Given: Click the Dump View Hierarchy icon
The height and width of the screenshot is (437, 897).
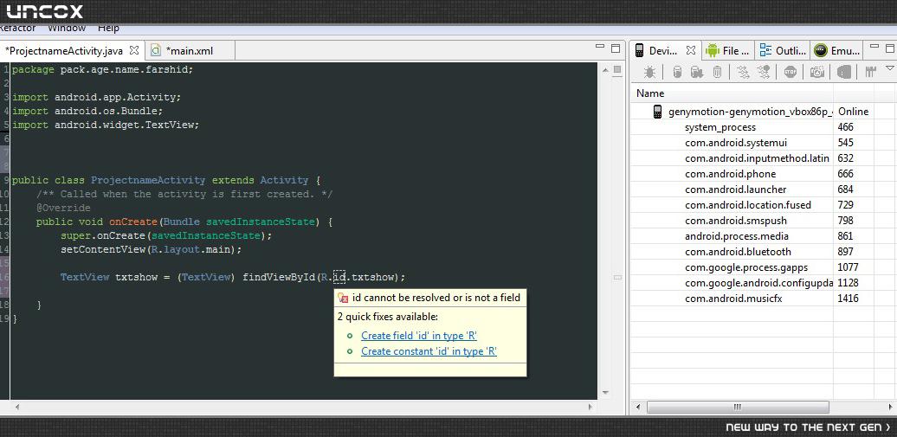Looking at the screenshot, I should click(x=844, y=72).
